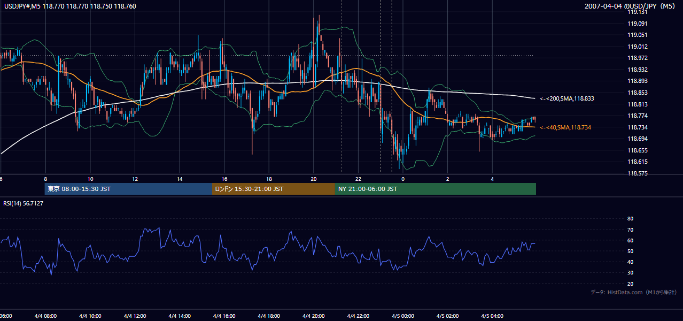Viewport: 683px width, 321px height.
Task: Click the 119.012 price axis label
Action: [x=637, y=47]
